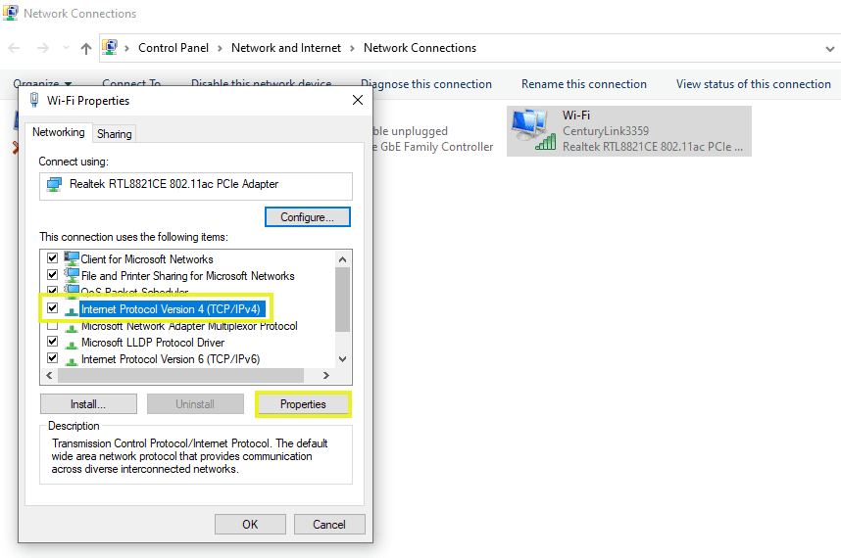Click the File and Printer Sharing icon

(72, 275)
